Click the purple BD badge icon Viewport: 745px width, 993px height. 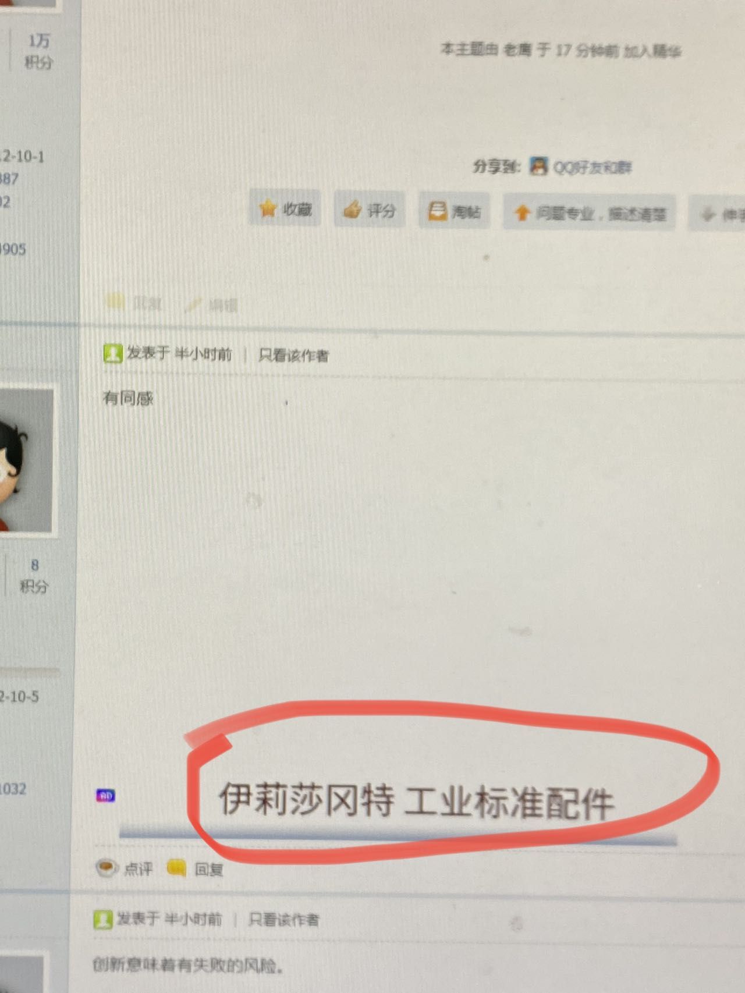click(x=105, y=796)
